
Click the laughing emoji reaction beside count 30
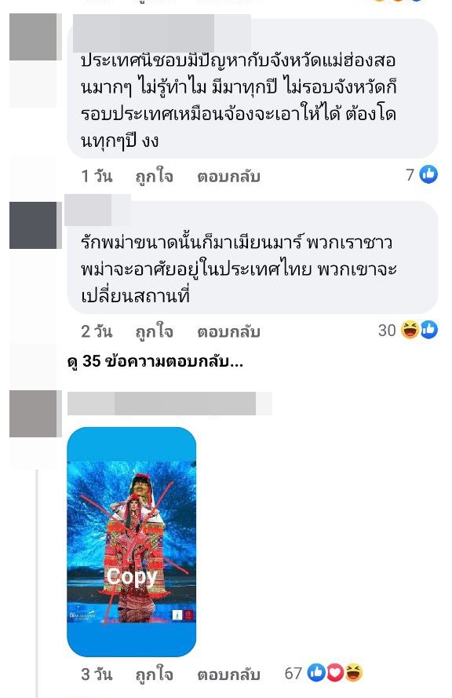(x=410, y=330)
